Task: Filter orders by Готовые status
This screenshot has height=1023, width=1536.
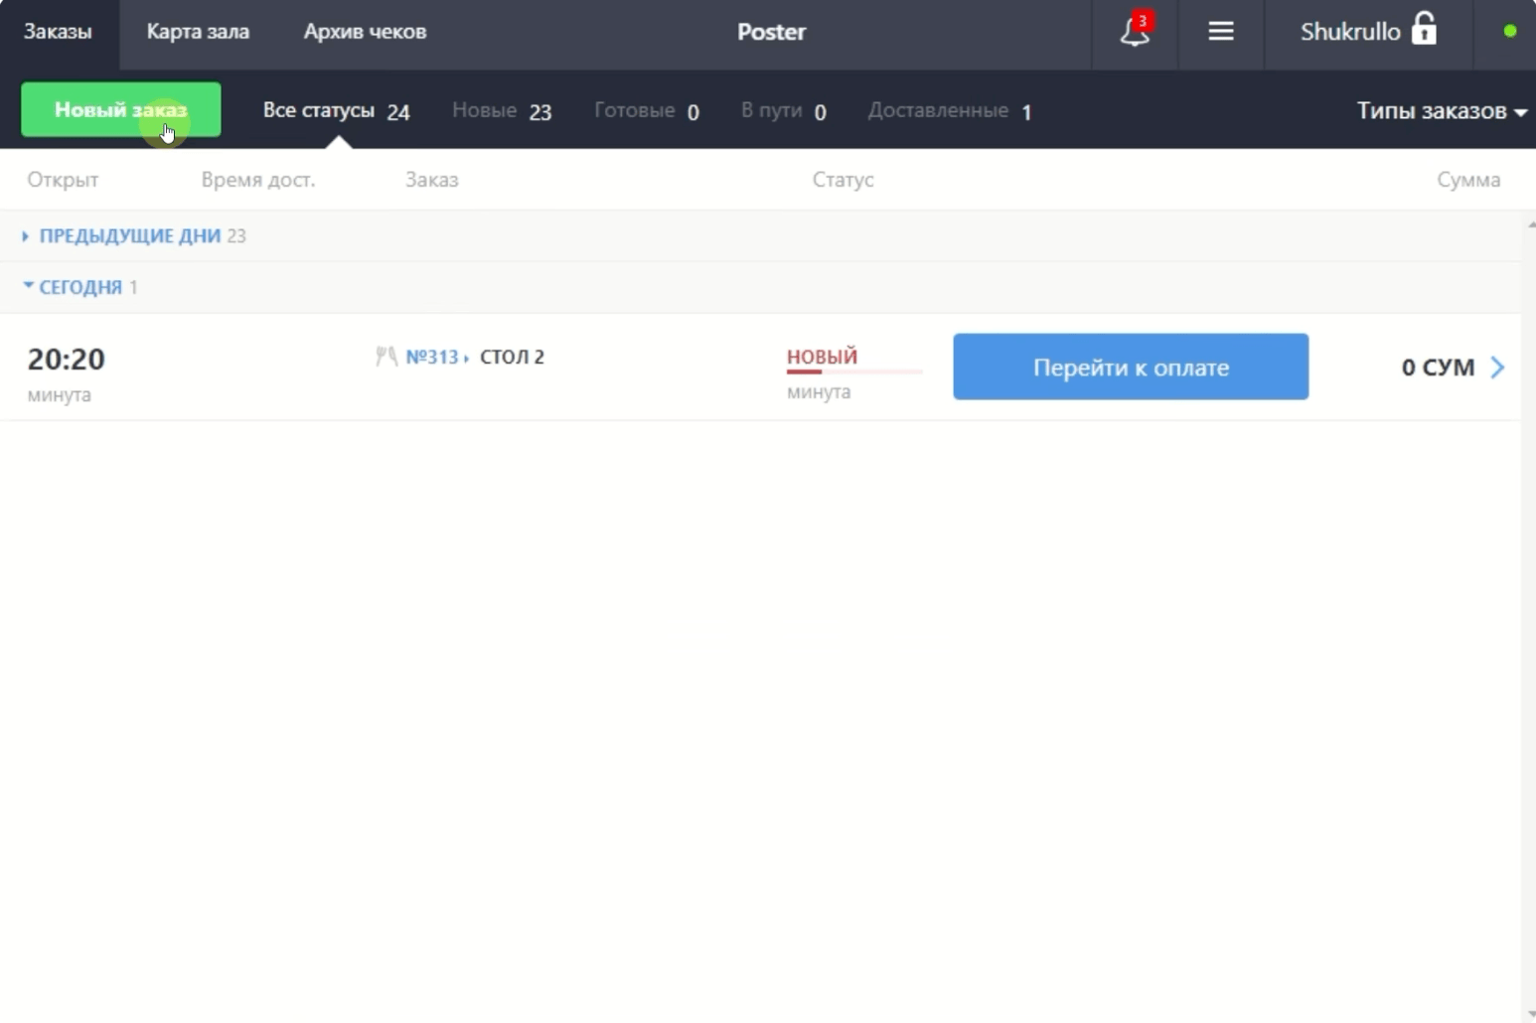Action: (646, 111)
